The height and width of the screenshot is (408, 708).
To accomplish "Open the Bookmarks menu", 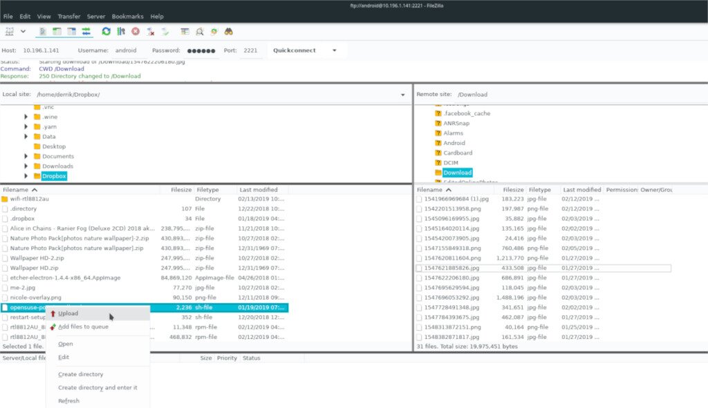I will coord(129,16).
